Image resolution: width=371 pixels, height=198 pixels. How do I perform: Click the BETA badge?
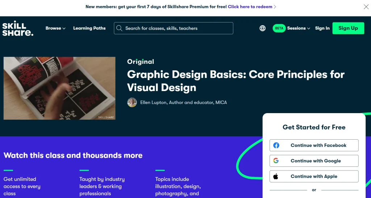(279, 28)
